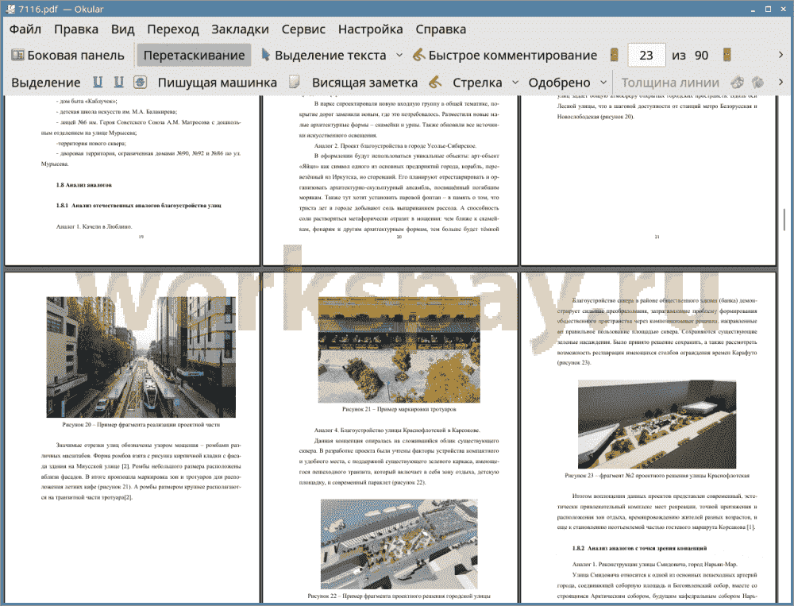794x606 pixels.
Task: Click the Рисунок 20 street photo
Action: [141, 357]
